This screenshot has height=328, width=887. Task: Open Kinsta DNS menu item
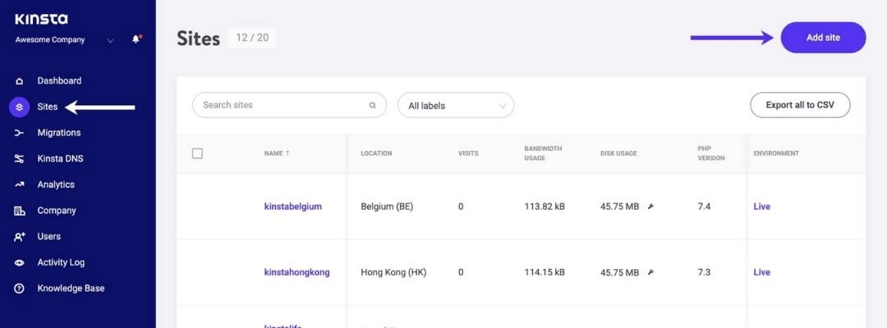60,158
